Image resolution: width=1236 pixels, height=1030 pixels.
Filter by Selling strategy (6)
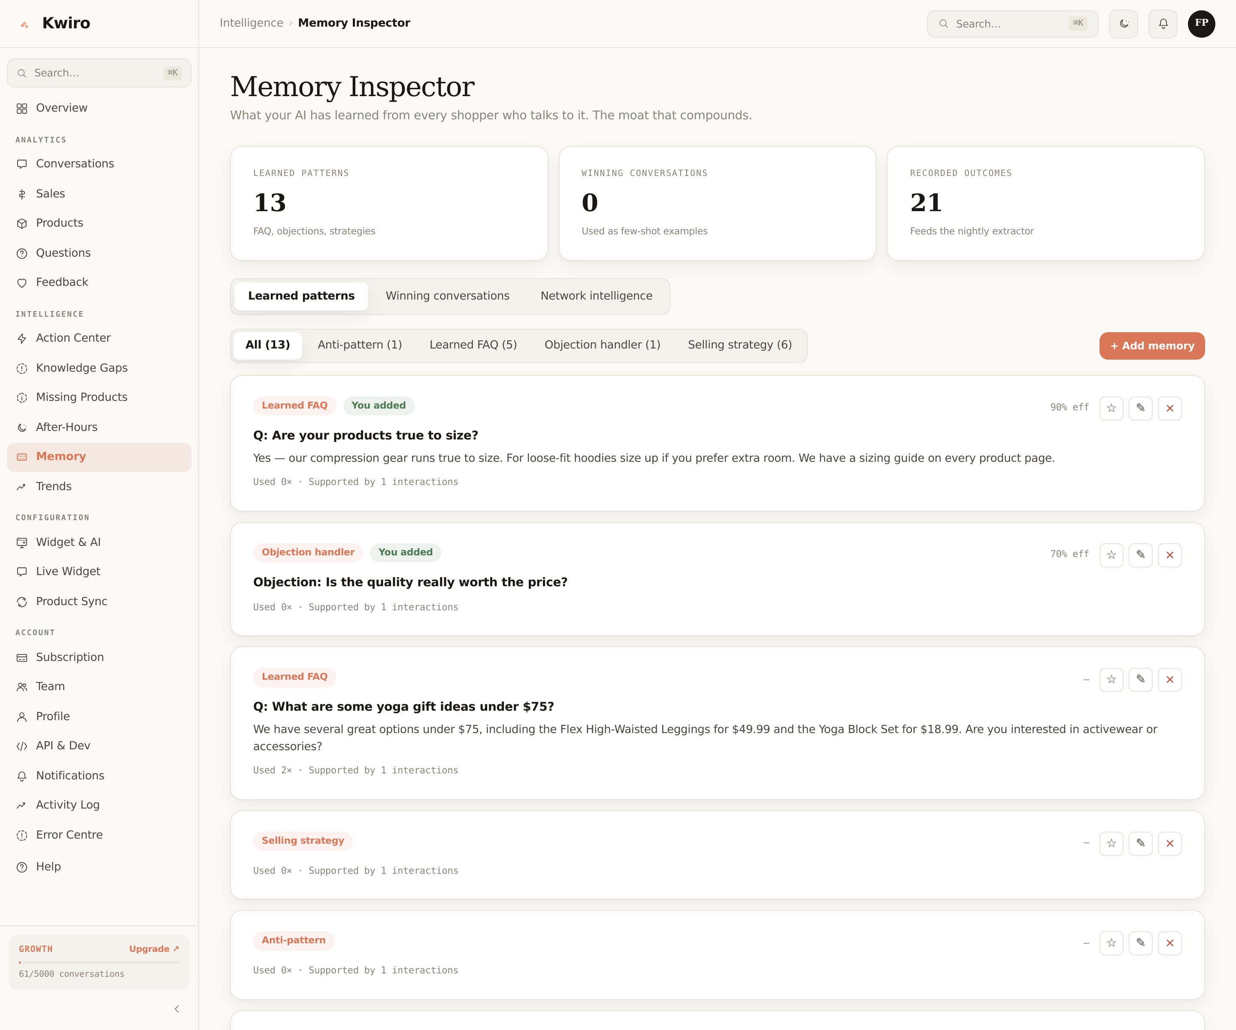click(740, 345)
